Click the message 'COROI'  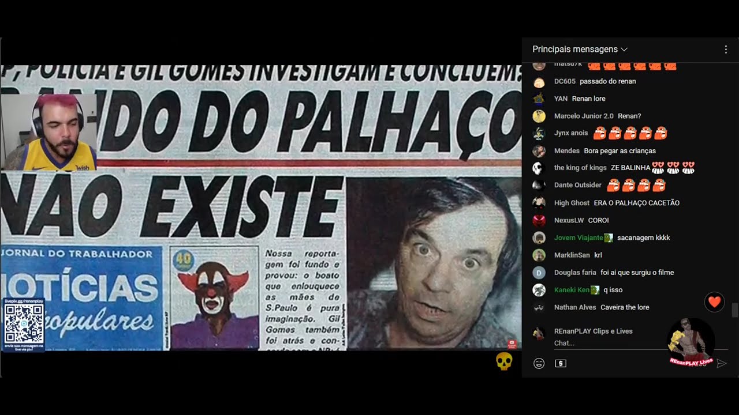click(x=599, y=220)
